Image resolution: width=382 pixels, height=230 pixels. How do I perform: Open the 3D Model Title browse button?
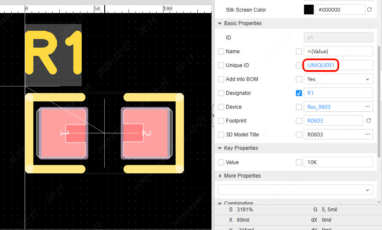(367, 135)
